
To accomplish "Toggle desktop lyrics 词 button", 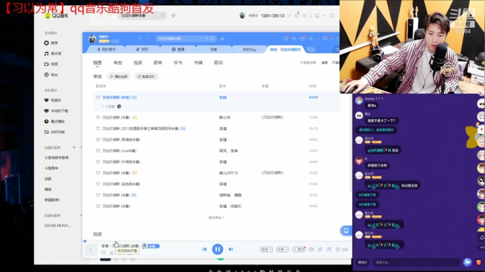I will tap(329, 249).
